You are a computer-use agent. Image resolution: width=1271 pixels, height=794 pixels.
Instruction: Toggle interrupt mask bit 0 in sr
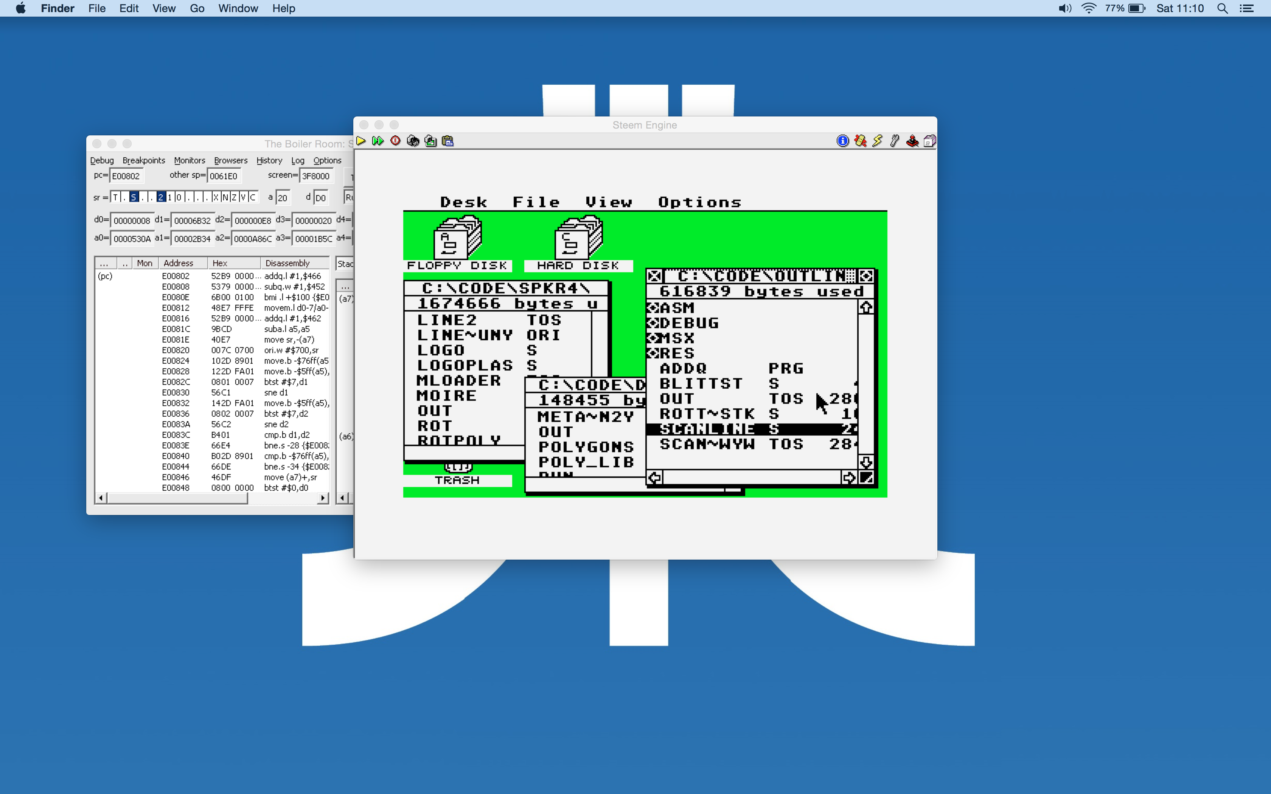tap(179, 197)
